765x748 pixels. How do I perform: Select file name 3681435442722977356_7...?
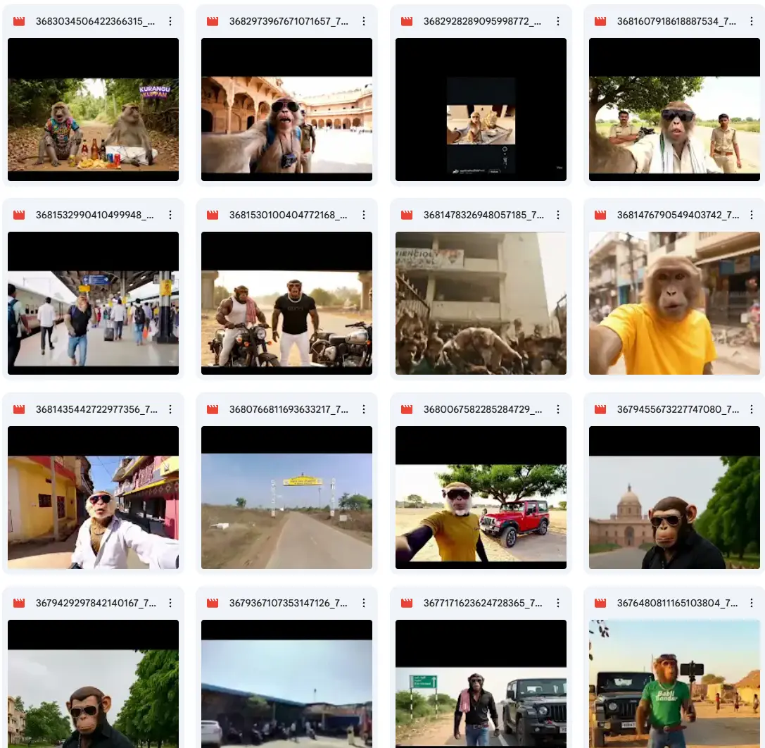(x=96, y=409)
